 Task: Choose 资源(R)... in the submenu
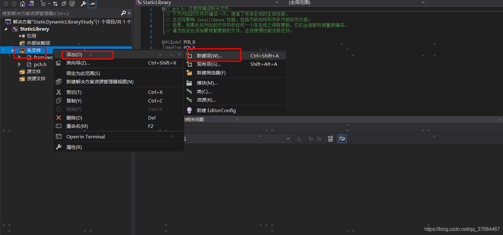click(x=236, y=100)
